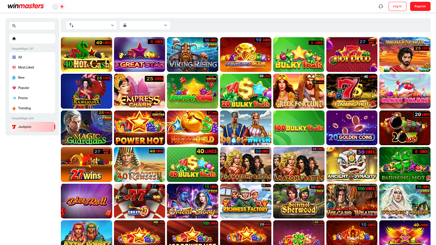Open the Jackpots section

click(32, 127)
